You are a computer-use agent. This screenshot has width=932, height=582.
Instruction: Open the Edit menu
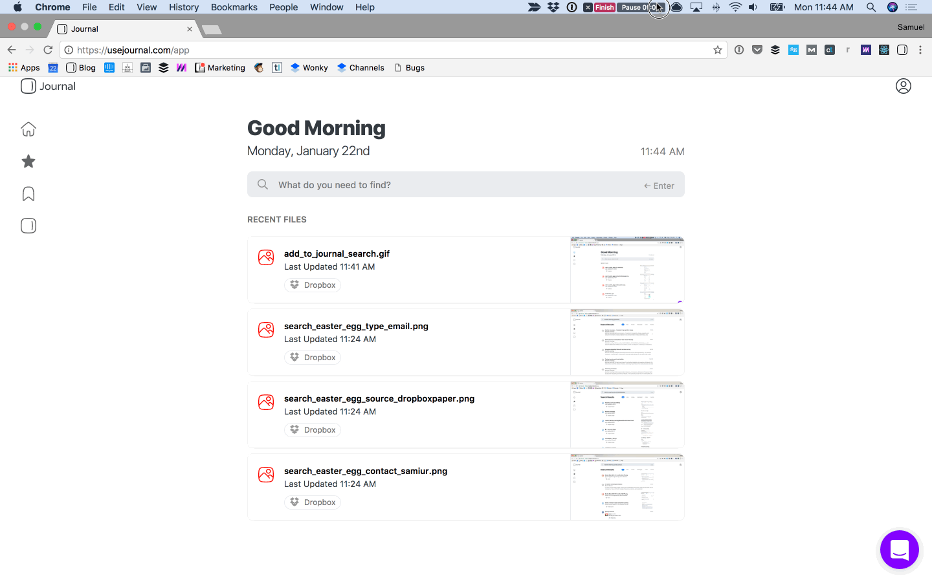click(x=116, y=7)
